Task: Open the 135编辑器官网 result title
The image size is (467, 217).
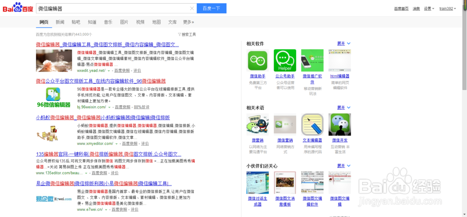Action: coord(109,154)
